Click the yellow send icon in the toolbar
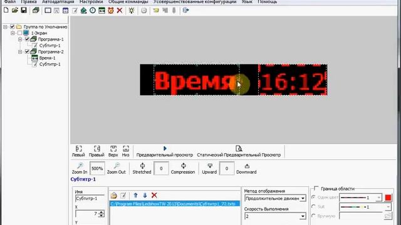401x225 pixels. coord(156,11)
